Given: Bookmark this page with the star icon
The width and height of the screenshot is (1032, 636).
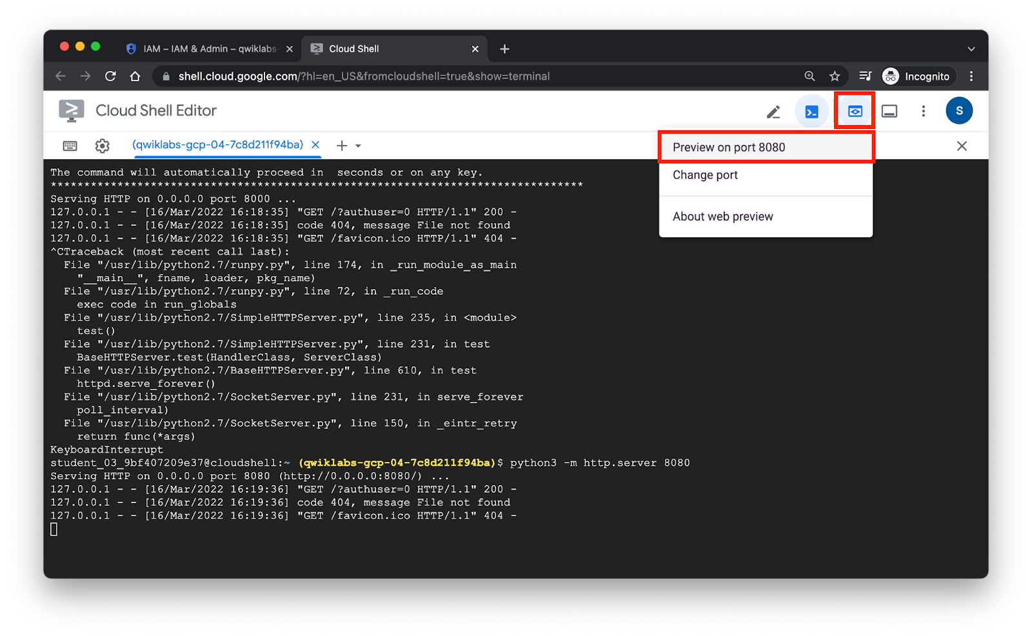Looking at the screenshot, I should pyautogui.click(x=835, y=77).
